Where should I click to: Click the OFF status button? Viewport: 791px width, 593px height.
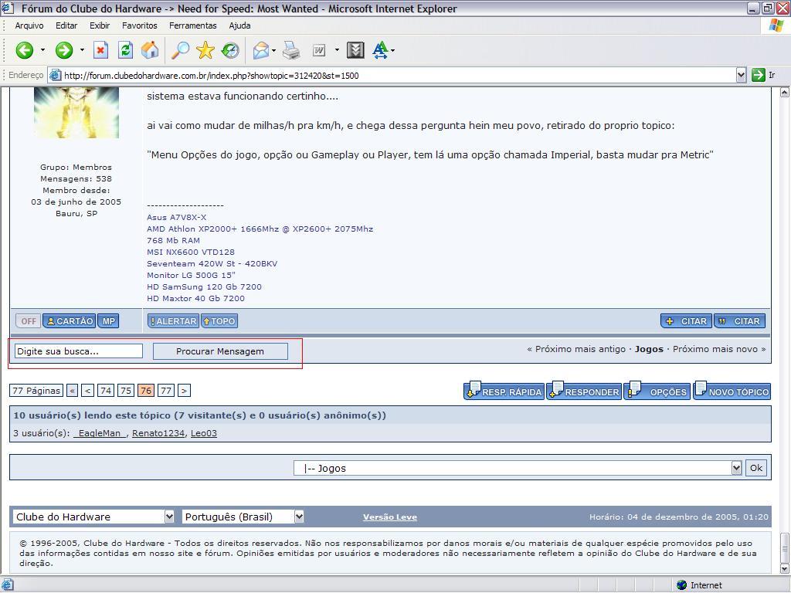pyautogui.click(x=29, y=321)
